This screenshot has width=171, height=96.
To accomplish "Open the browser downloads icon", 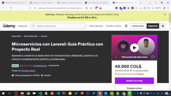I will click(141, 8).
